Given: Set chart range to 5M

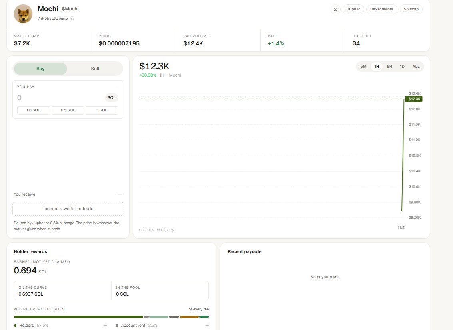Looking at the screenshot, I should click(363, 67).
